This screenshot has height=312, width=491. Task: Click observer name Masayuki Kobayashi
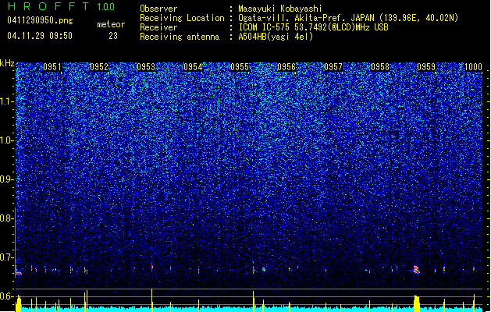click(280, 9)
